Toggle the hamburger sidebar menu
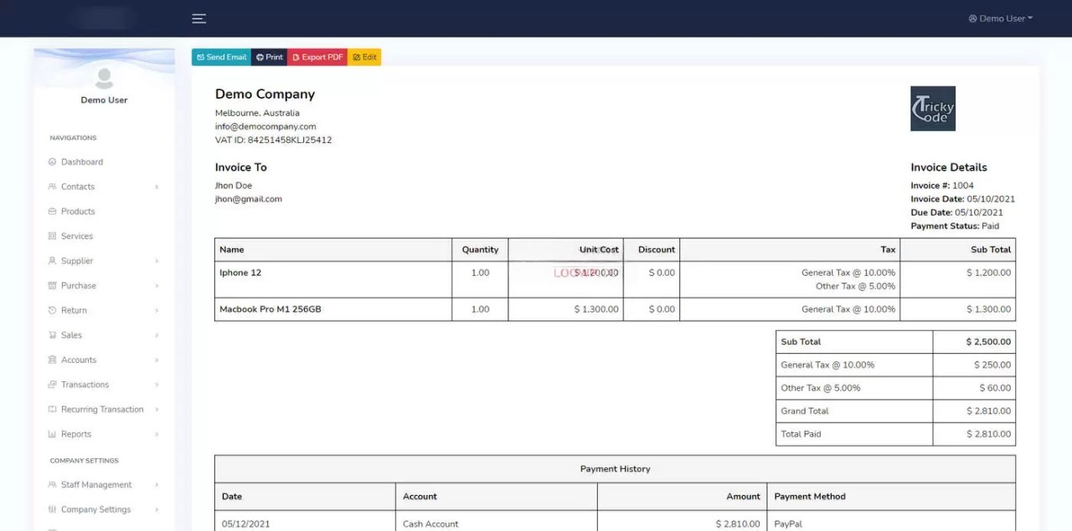The height and width of the screenshot is (531, 1072). click(198, 18)
